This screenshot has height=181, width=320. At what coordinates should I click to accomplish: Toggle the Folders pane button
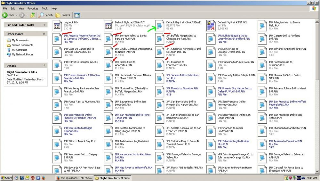[63, 15]
